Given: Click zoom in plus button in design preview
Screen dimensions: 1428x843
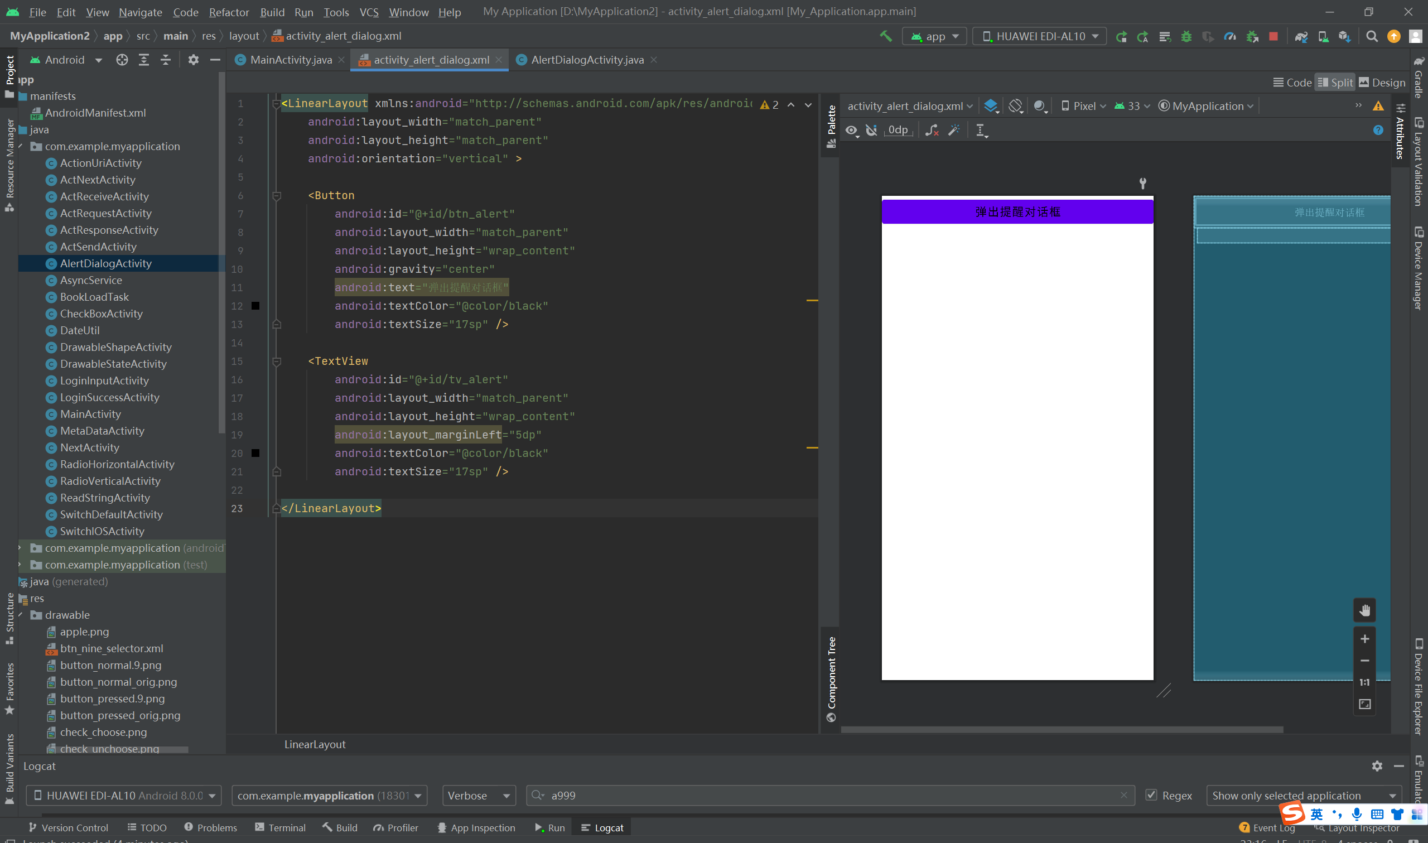Looking at the screenshot, I should coord(1364,639).
